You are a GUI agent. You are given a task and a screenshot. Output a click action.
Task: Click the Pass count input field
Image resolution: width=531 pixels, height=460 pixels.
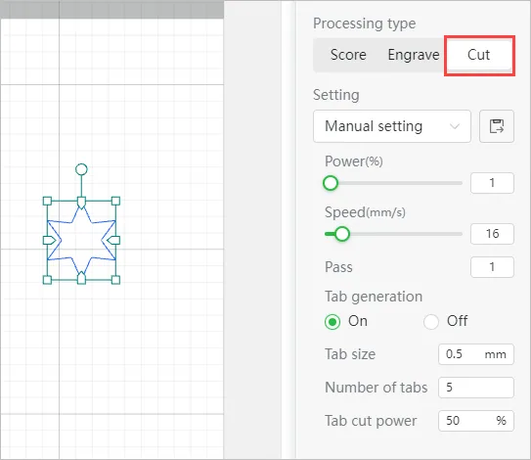492,267
